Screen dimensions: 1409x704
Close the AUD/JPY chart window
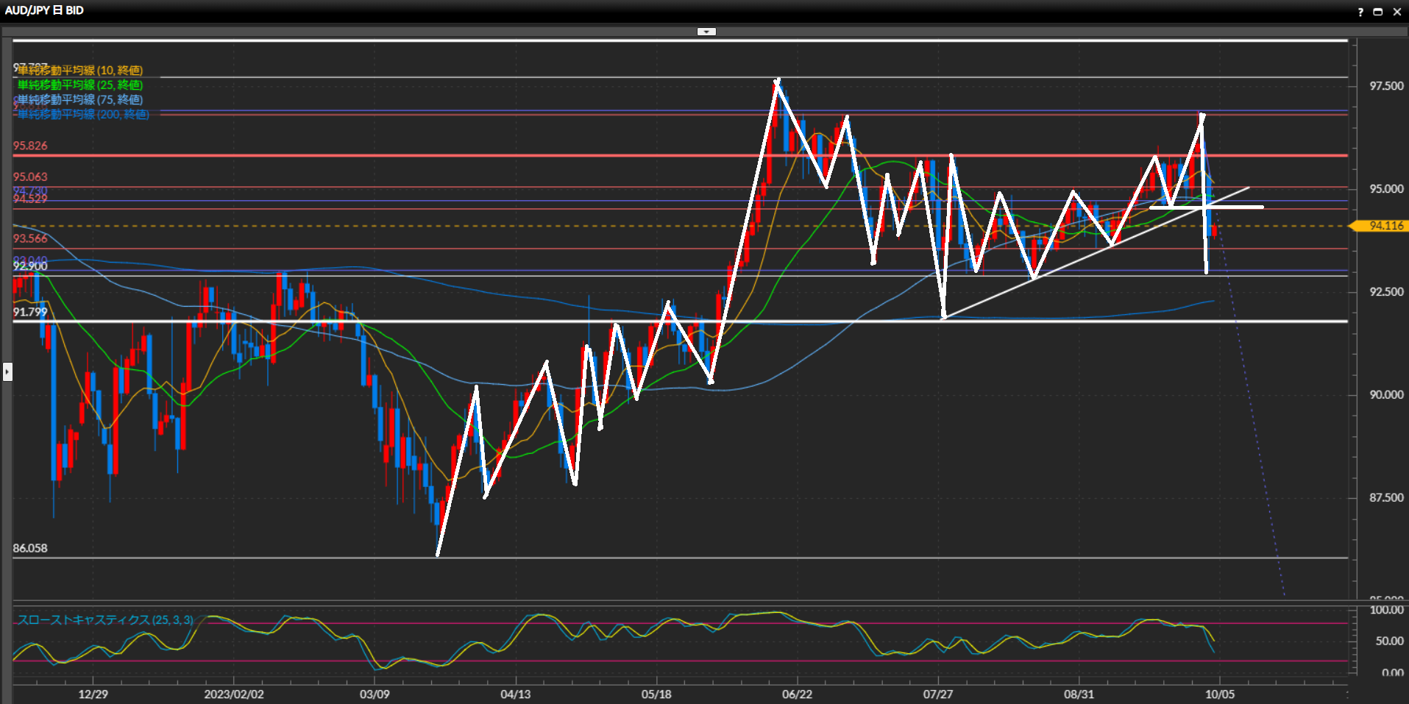[1397, 12]
